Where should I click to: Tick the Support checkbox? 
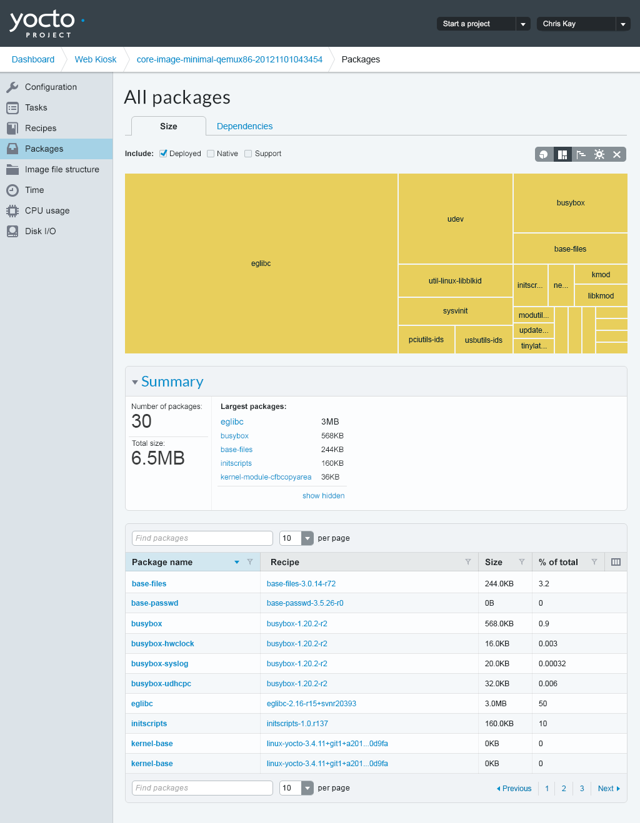(248, 154)
